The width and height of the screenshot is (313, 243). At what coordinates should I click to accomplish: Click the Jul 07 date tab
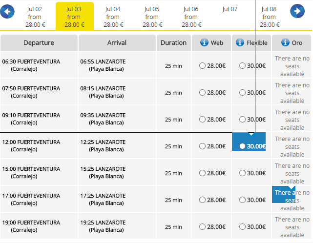(x=230, y=9)
